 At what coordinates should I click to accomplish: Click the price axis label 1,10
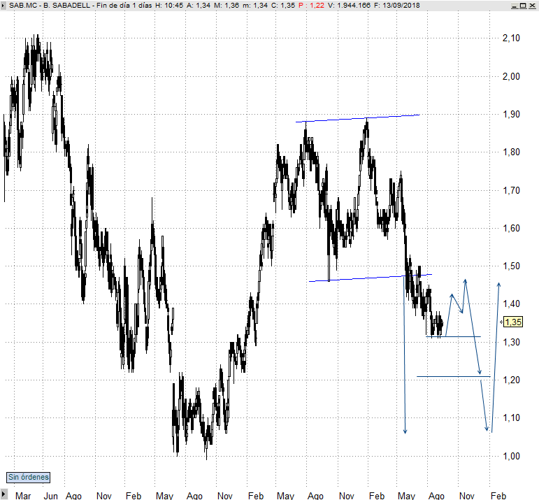pyautogui.click(x=512, y=417)
